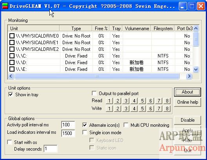The image size is (207, 160).
Task: Click the list's scroll up arrow
Action: [x=196, y=28]
